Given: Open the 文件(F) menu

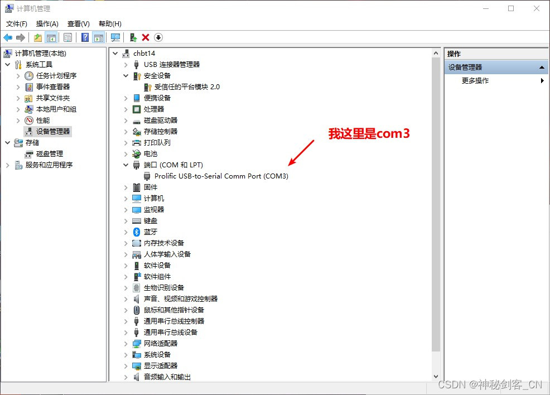Looking at the screenshot, I should [x=16, y=23].
